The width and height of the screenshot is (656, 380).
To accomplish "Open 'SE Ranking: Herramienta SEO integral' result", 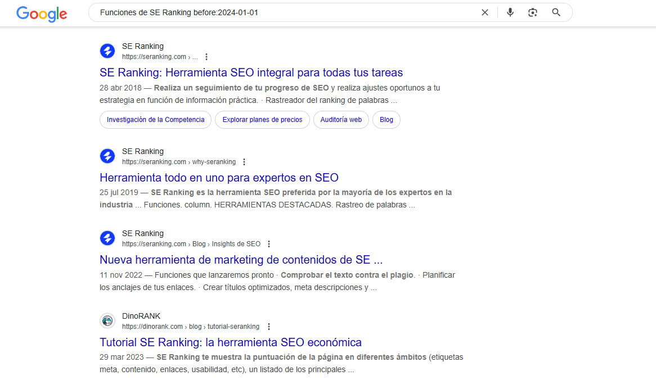I will click(251, 73).
